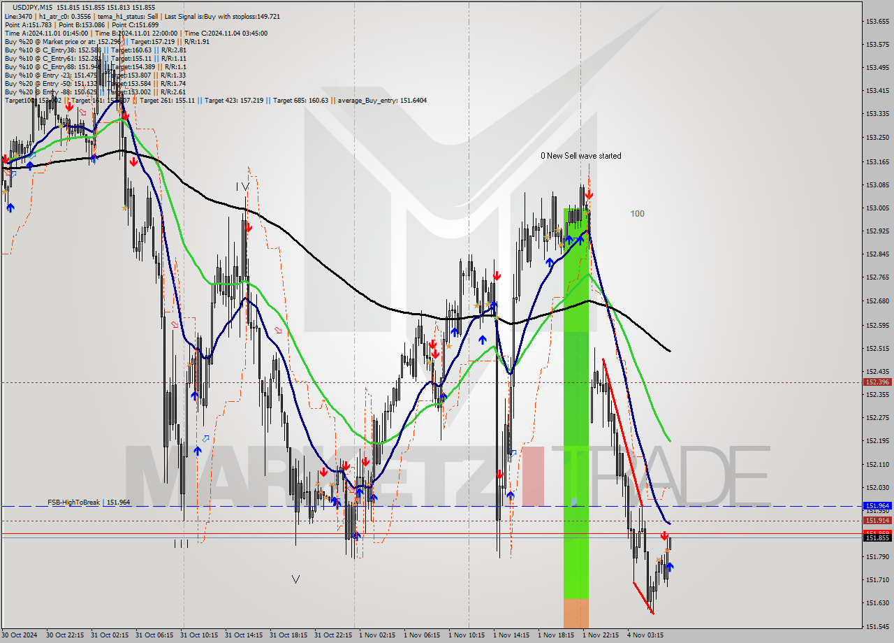Viewport: 894px width, 643px height.
Task: Click the '1 Nov 02:15' time label
Action: pyautogui.click(x=379, y=635)
